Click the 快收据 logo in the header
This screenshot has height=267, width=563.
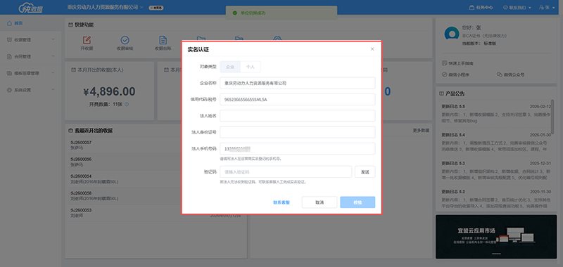(x=30, y=7)
